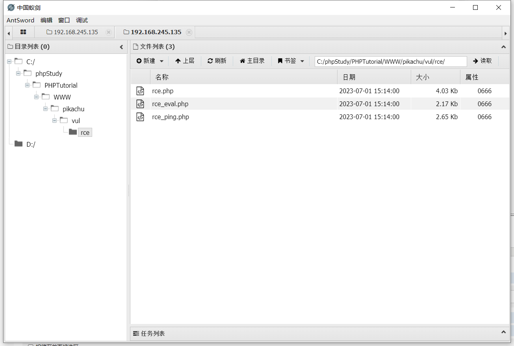Click the dark rce folder icon
Screen dimensions: 514x346
[73, 132]
